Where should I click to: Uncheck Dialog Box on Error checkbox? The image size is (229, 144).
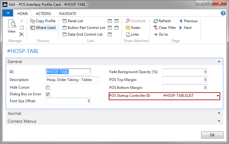[48, 94]
